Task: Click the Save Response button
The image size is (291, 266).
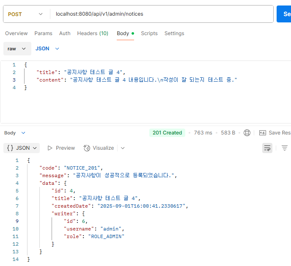Action: coord(275,133)
